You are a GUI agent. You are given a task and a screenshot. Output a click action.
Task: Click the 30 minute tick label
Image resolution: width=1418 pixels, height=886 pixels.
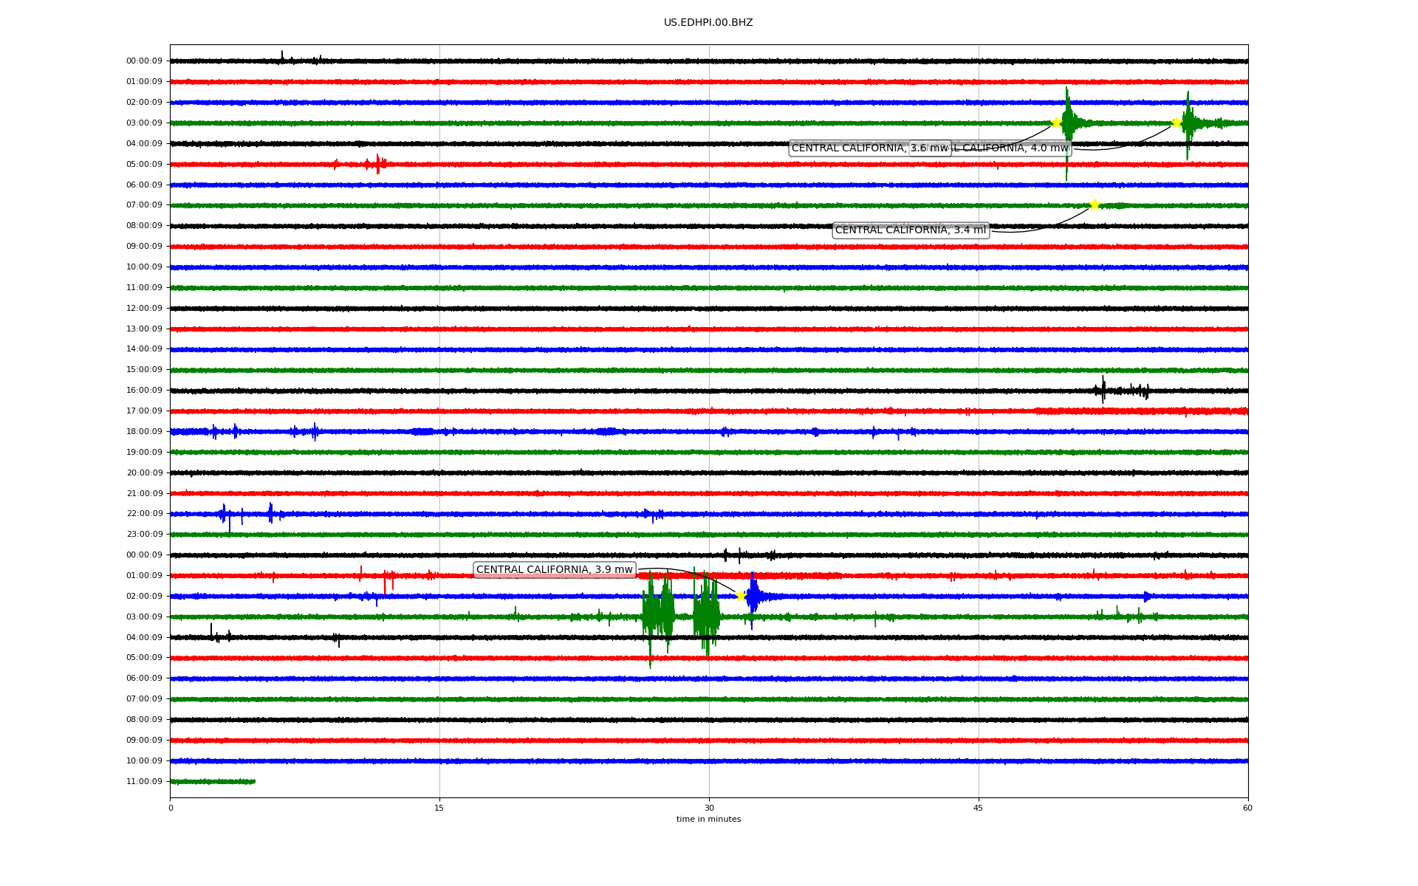[709, 808]
